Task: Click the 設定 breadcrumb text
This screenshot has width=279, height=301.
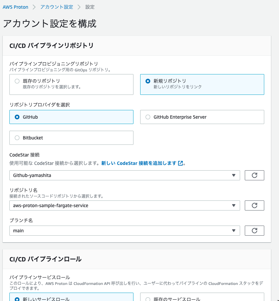Action: [90, 7]
